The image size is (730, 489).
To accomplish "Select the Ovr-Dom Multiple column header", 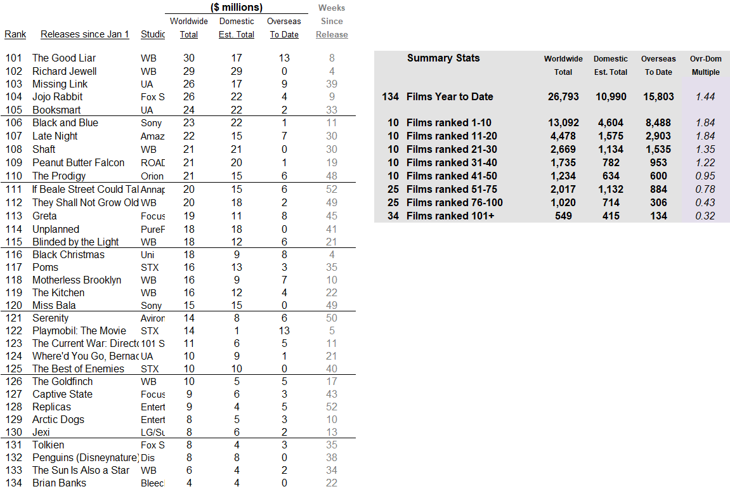I will pos(706,66).
